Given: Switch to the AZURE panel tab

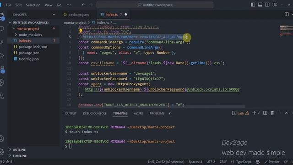Looking at the screenshot, I should (x=138, y=113).
